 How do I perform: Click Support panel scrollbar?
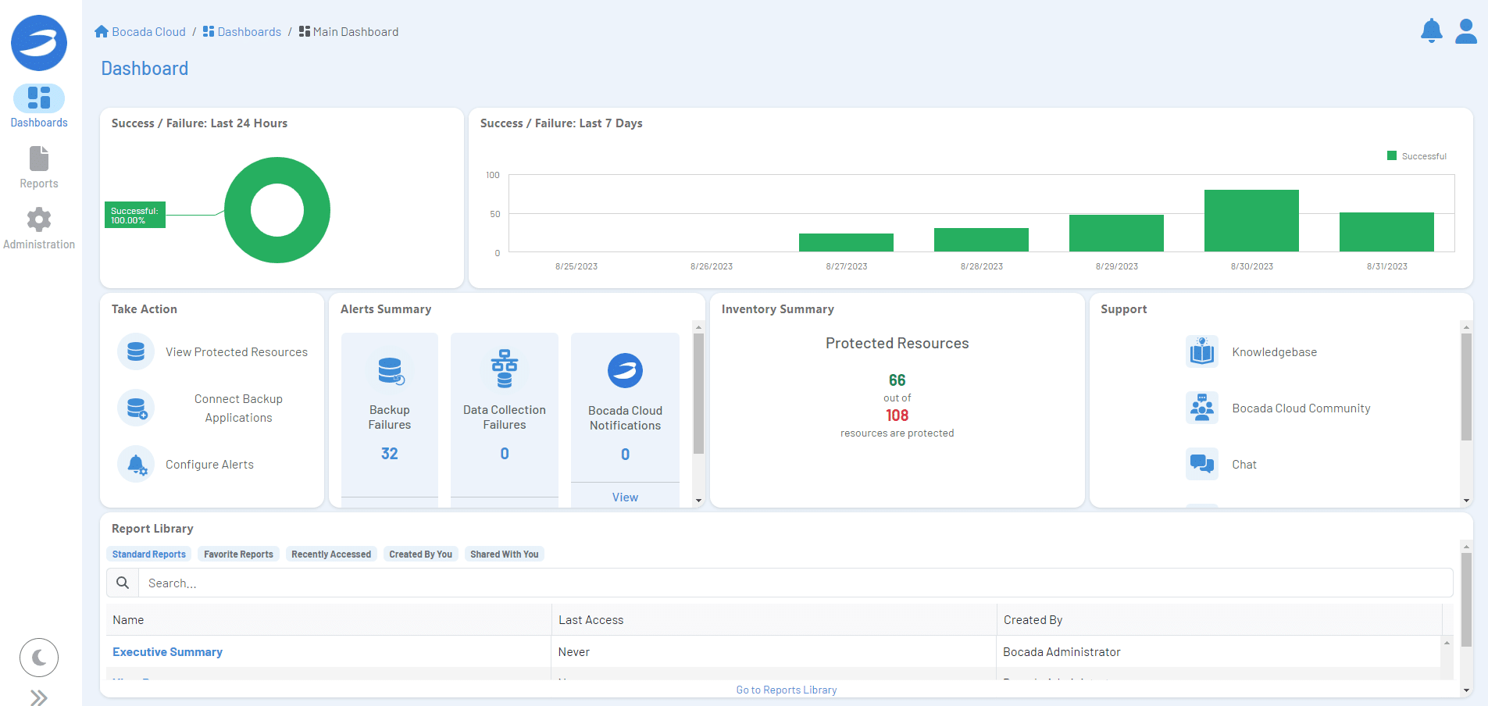[x=1466, y=387]
